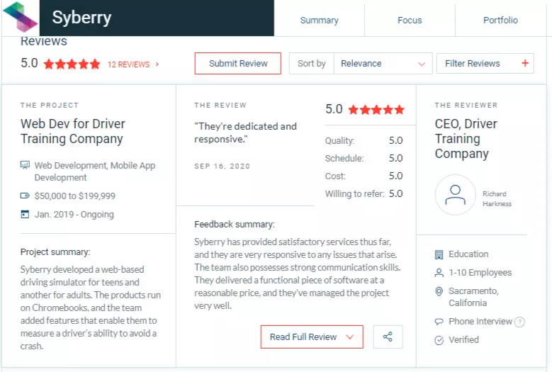Click the Web Development services monitor icon

coord(25,165)
